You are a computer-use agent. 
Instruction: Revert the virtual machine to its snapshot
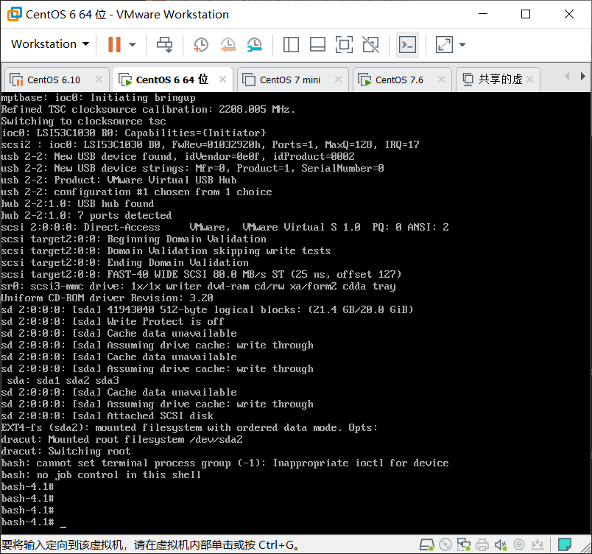tap(228, 44)
